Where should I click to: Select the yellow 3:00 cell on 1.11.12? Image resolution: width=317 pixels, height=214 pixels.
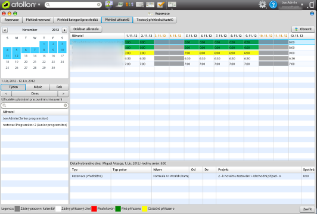click(x=132, y=53)
